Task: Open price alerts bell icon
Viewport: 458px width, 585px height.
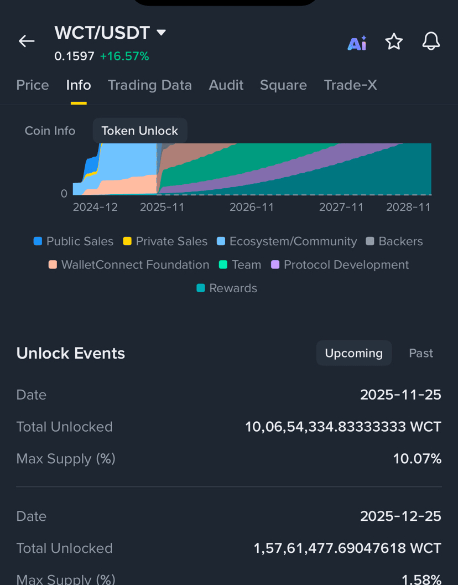Action: pos(431,42)
